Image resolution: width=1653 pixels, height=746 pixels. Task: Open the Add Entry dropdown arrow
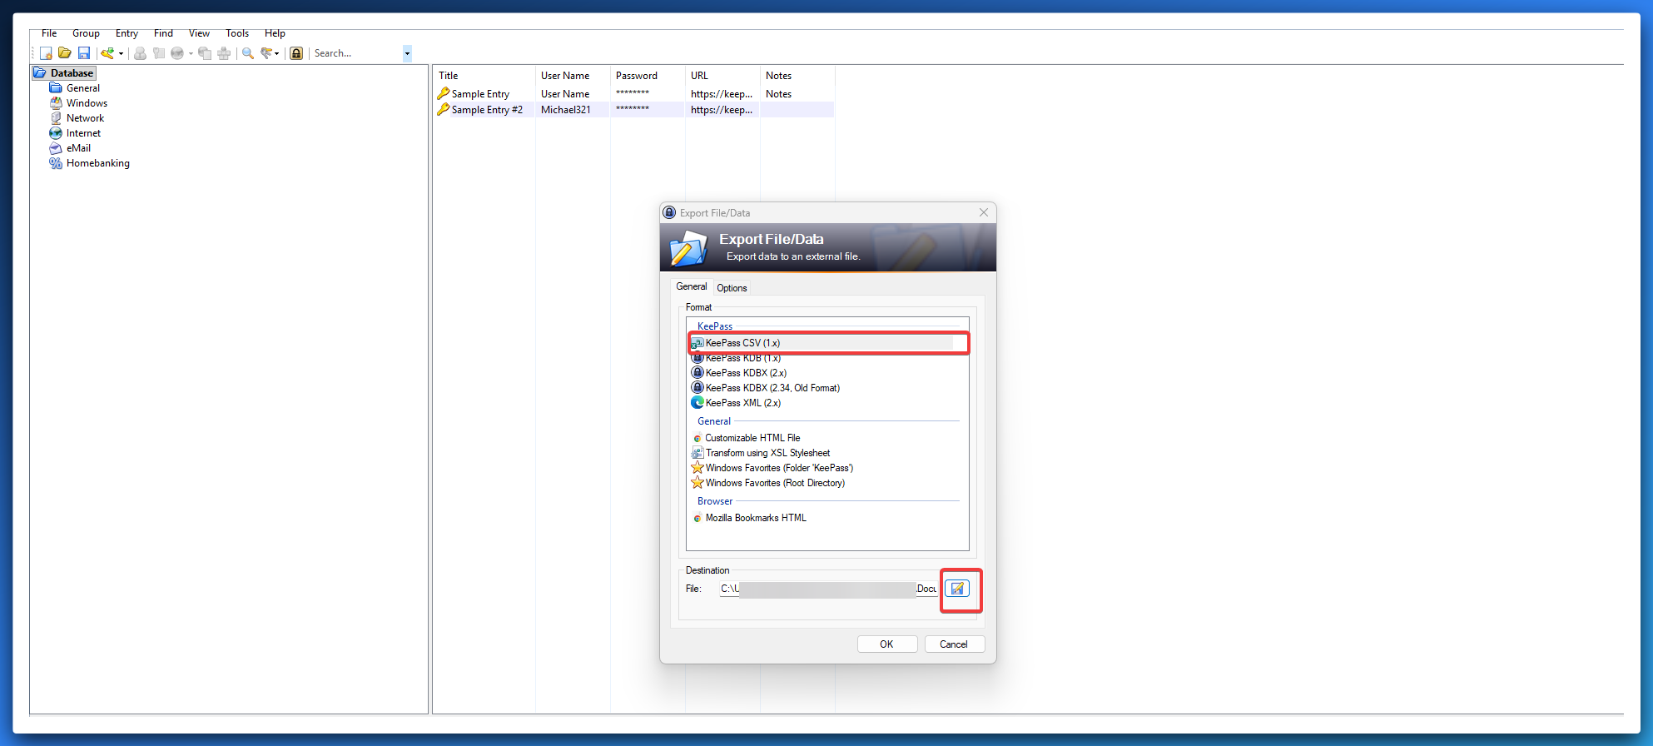pos(122,54)
